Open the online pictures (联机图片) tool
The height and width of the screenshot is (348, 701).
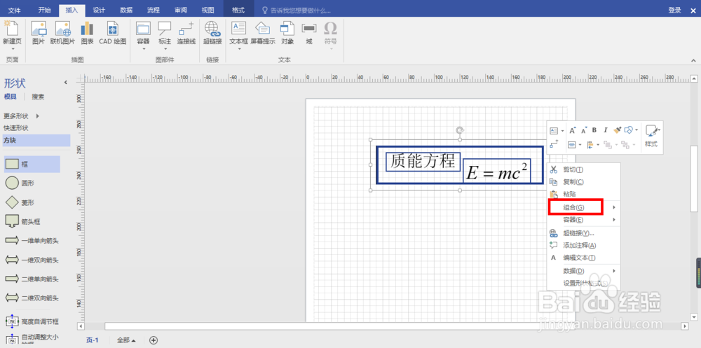tap(62, 29)
